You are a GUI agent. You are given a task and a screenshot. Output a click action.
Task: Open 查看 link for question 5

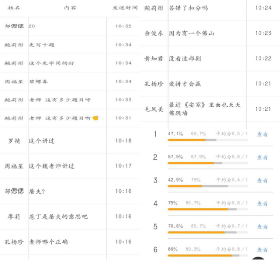point(262,227)
